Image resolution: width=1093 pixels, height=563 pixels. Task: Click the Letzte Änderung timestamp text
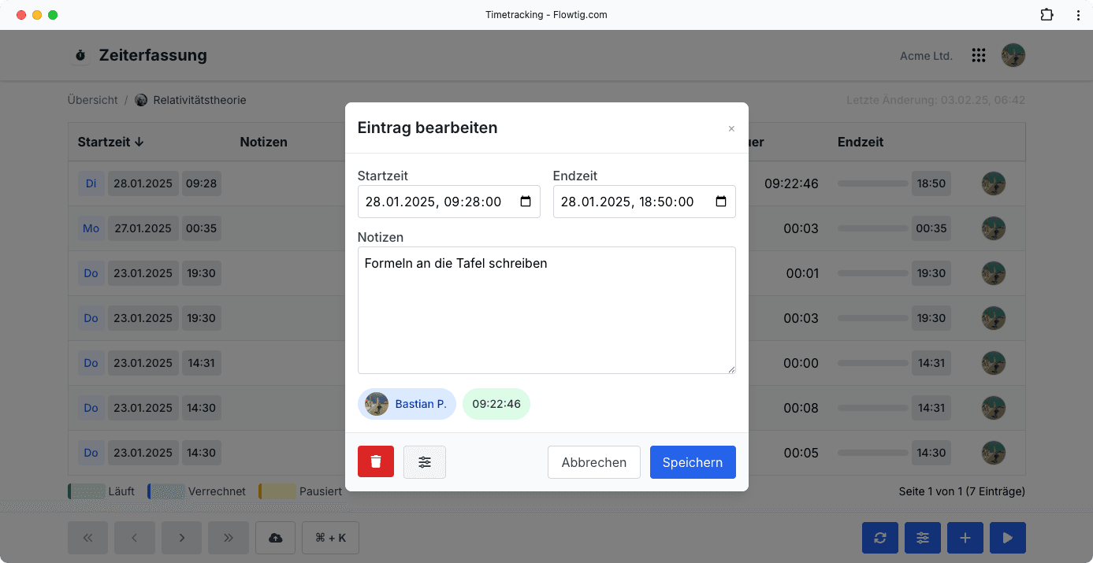click(x=935, y=100)
